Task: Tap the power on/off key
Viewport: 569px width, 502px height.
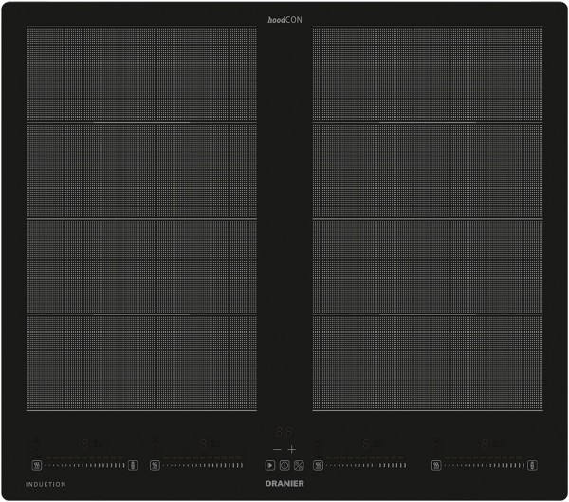Action: (284, 465)
